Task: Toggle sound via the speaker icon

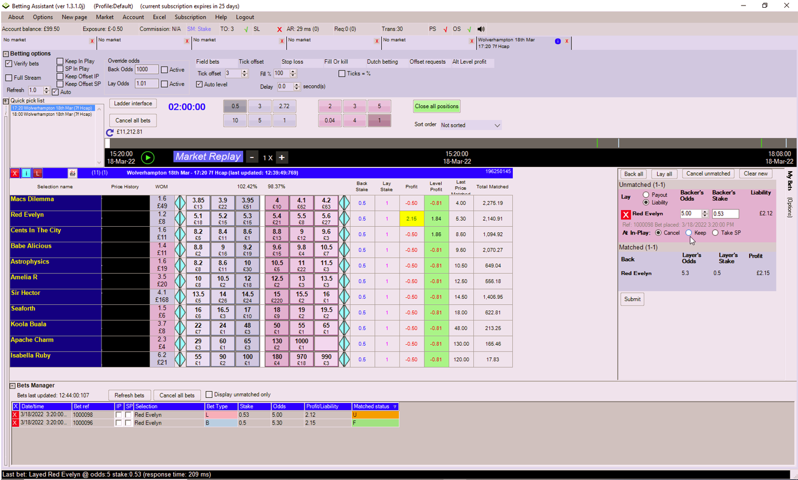Action: coord(481,29)
